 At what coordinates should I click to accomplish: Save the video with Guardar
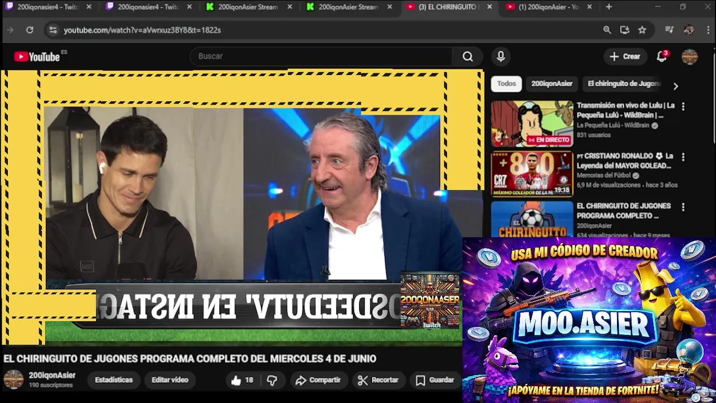click(x=435, y=380)
